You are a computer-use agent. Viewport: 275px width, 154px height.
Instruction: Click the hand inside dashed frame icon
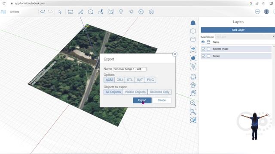(x=193, y=66)
